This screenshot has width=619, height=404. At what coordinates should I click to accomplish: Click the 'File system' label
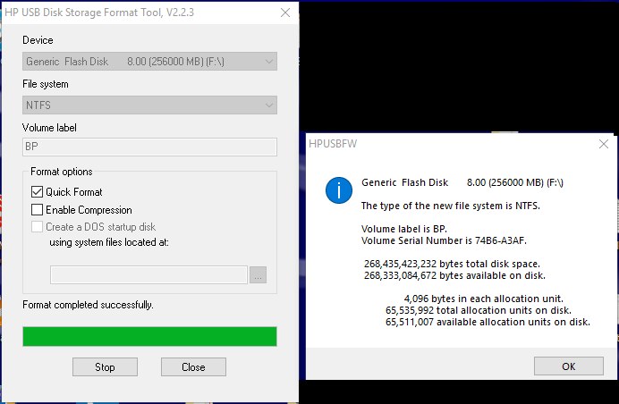(x=46, y=84)
